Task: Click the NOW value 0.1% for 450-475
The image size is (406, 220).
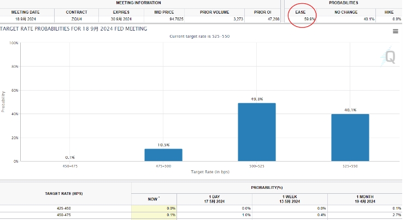Action: pos(171,215)
